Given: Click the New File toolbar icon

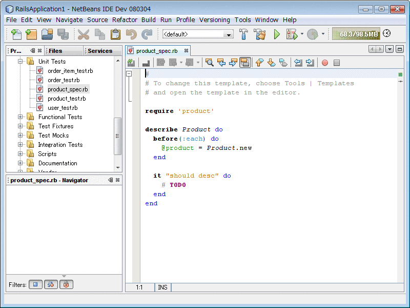Looking at the screenshot, I should (x=16, y=34).
